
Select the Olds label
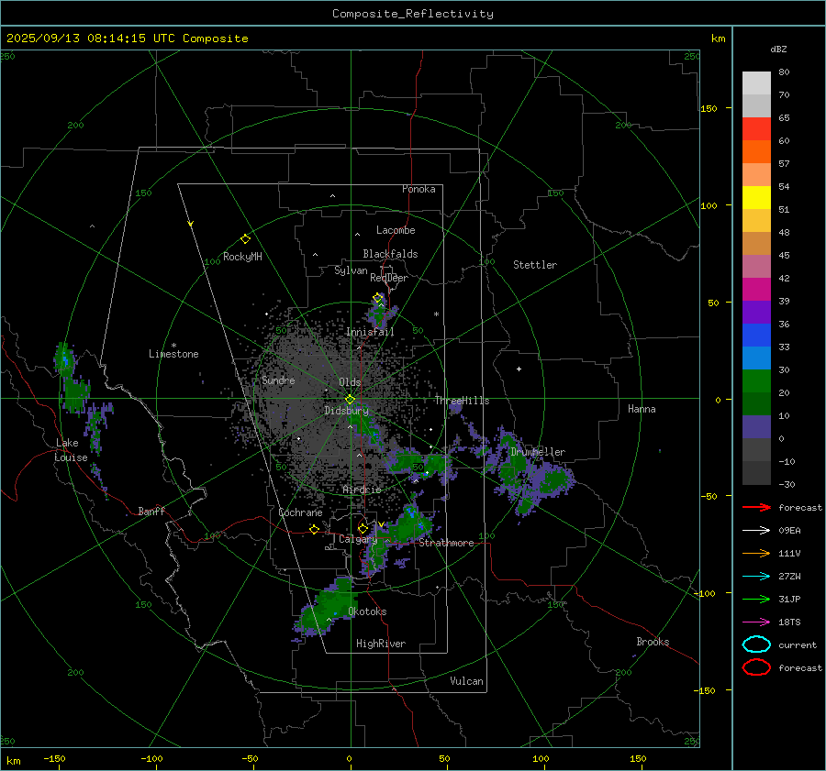[x=350, y=382]
